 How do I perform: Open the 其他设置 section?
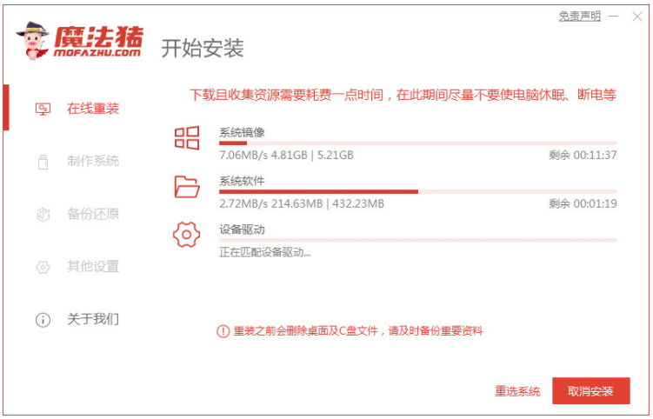point(93,267)
